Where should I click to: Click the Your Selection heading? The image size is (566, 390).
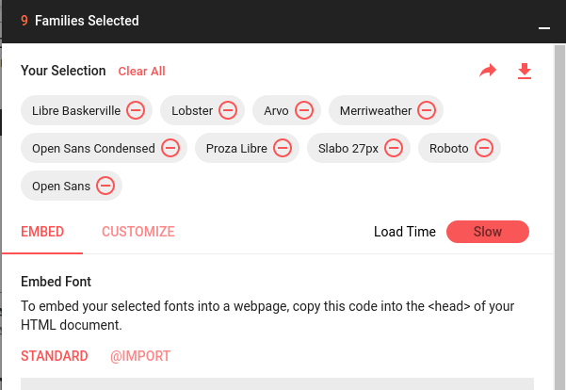63,71
